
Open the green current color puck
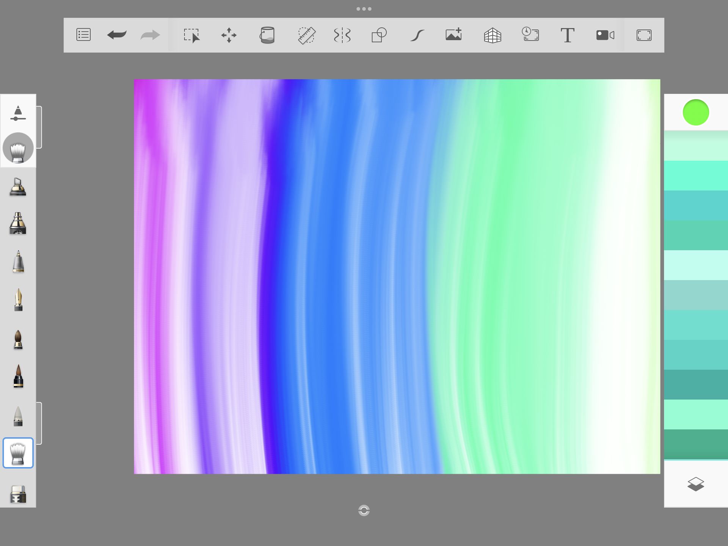[x=695, y=113]
